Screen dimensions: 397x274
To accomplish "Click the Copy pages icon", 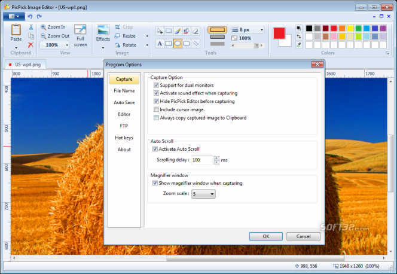I will 31,36.
